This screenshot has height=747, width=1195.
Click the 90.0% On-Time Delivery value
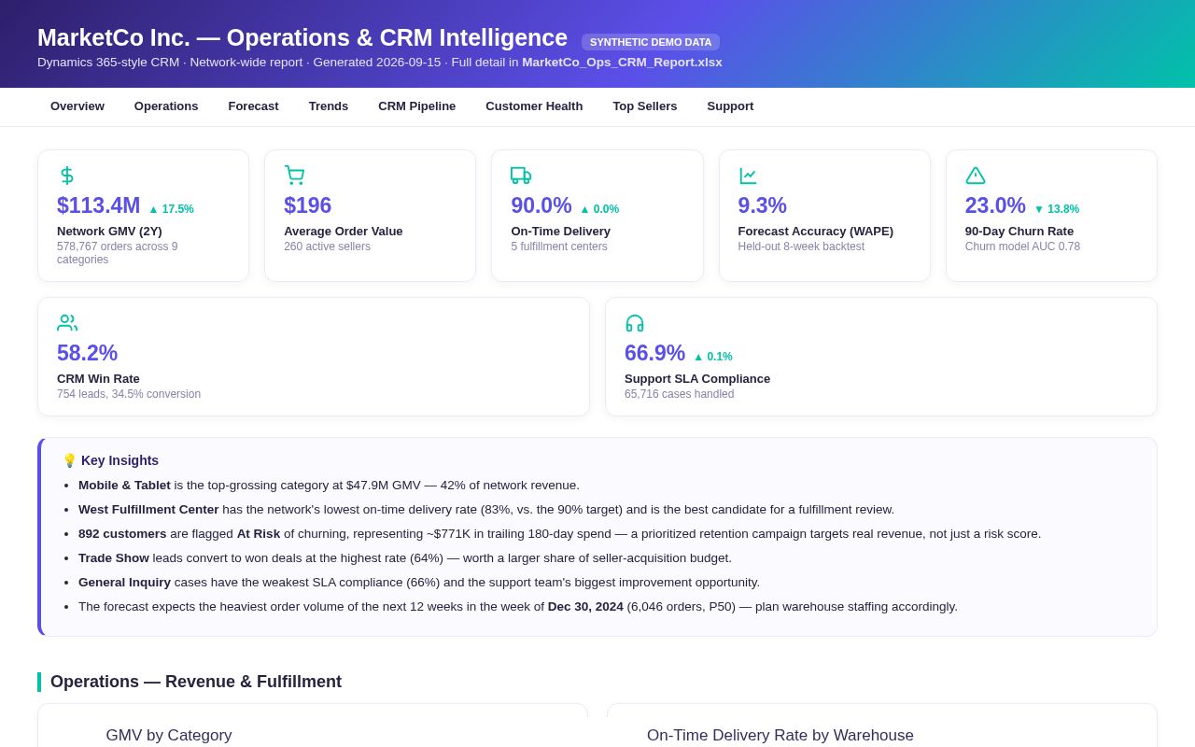pos(541,205)
